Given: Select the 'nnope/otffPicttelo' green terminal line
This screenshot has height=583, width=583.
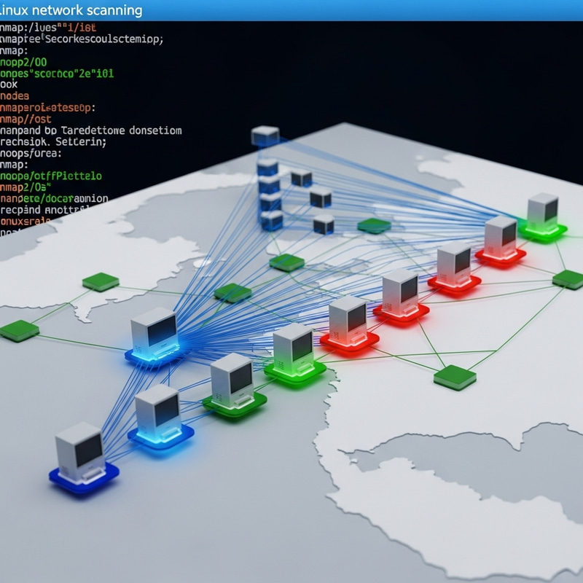Looking at the screenshot, I should click(51, 176).
